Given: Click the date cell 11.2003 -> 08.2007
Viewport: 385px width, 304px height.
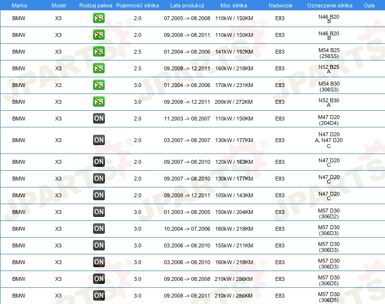Looking at the screenshot, I should (x=187, y=119).
